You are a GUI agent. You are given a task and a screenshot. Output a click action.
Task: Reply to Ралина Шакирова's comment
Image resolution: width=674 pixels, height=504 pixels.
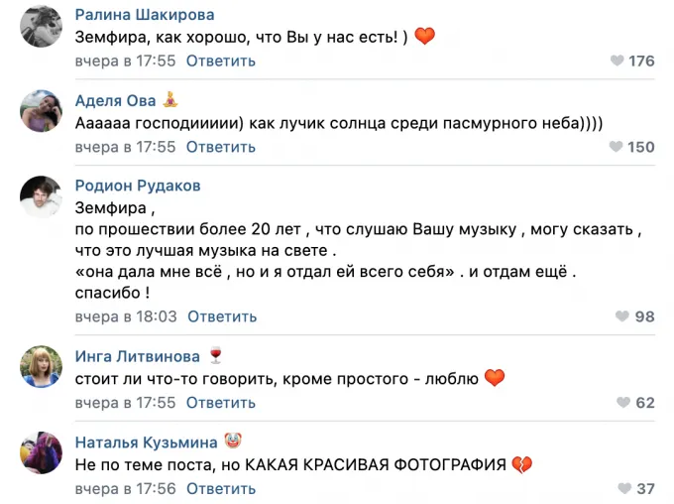coord(221,62)
